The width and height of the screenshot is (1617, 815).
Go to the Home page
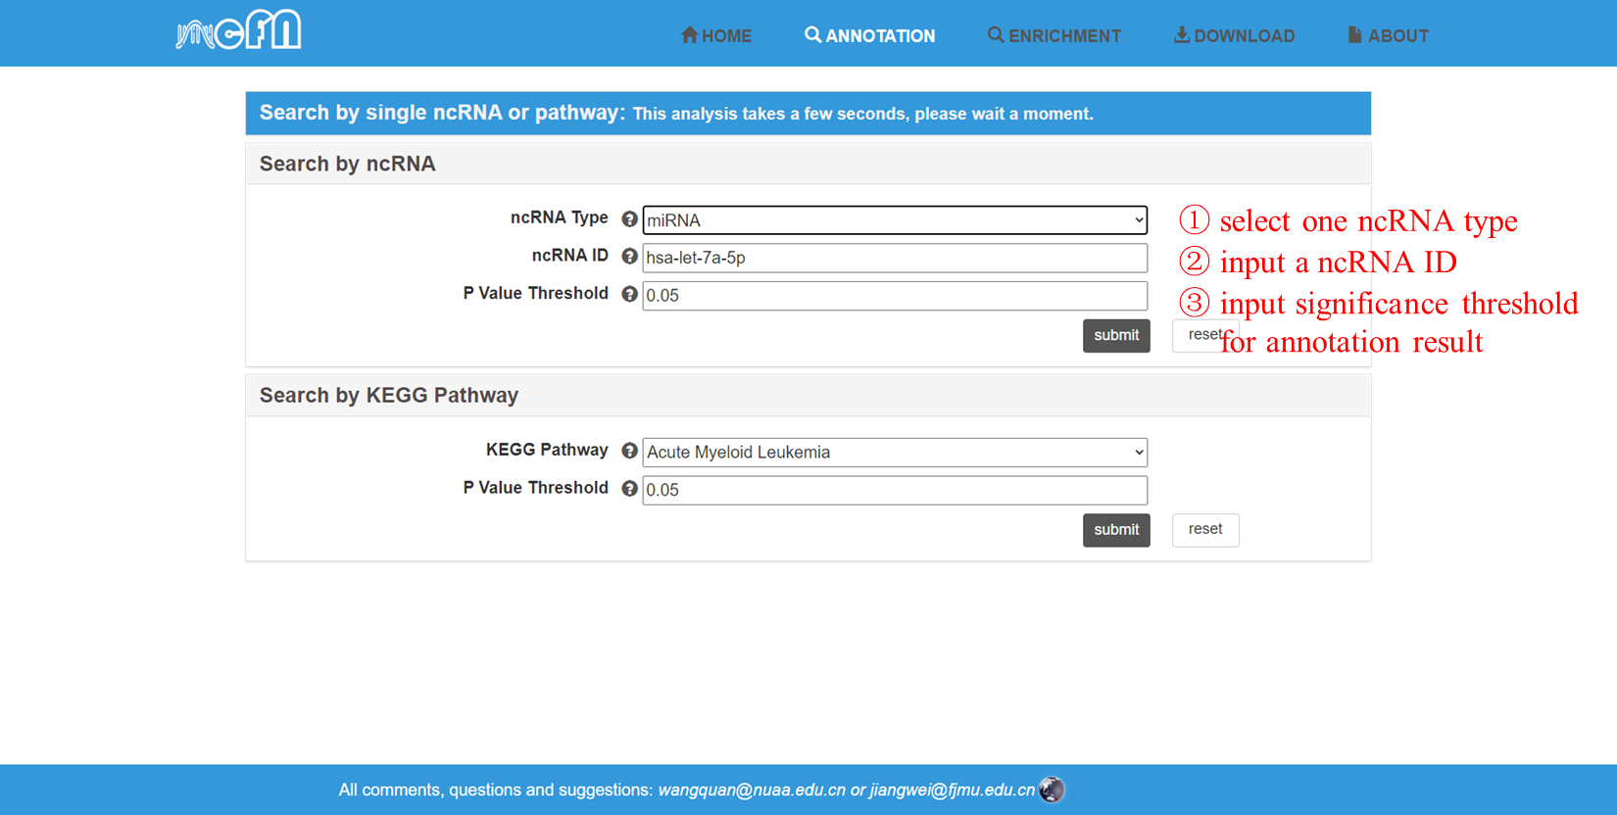point(716,36)
